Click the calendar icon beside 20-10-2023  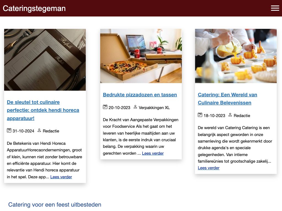pos(105,107)
